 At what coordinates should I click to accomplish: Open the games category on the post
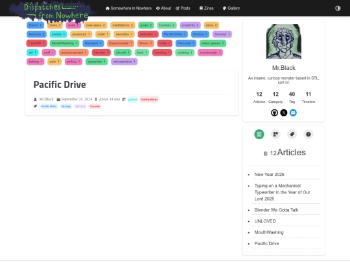click(133, 100)
